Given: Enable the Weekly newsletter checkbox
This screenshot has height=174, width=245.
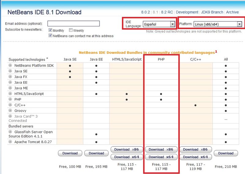Looking at the screenshot, I should point(71,30).
